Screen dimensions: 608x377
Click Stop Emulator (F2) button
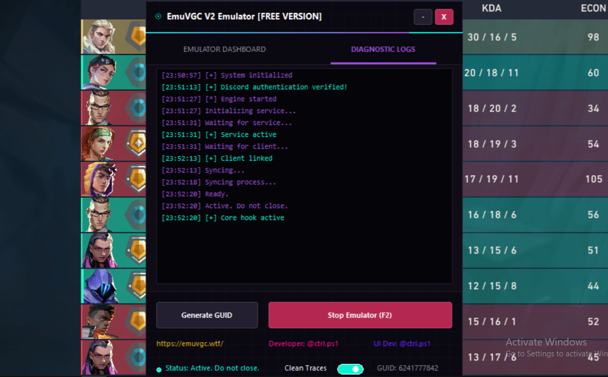pyautogui.click(x=360, y=315)
